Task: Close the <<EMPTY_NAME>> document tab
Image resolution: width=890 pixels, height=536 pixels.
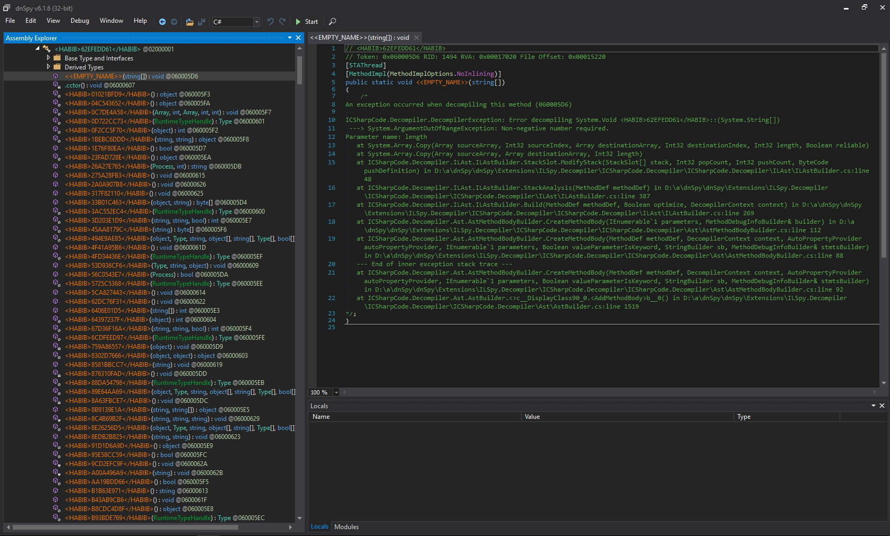Action: point(417,38)
